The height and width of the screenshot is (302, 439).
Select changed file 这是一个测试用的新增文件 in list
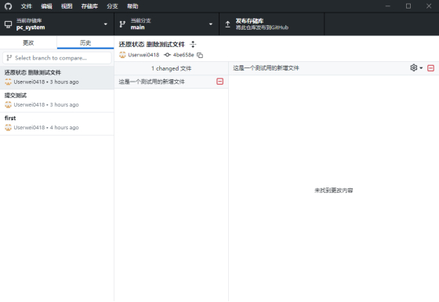[171, 82]
